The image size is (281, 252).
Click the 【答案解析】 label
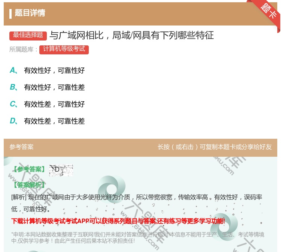(29, 185)
